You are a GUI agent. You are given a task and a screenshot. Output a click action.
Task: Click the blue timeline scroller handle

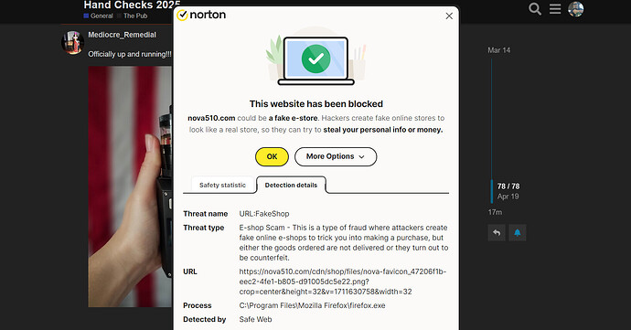point(492,191)
